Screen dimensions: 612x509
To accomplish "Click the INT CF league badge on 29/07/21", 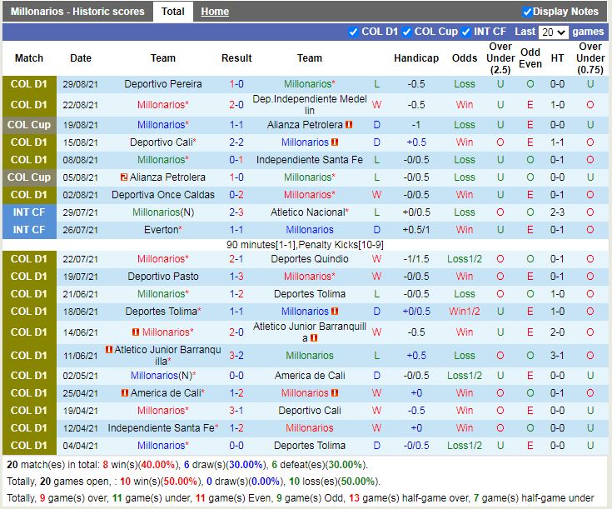I will pyautogui.click(x=29, y=212).
